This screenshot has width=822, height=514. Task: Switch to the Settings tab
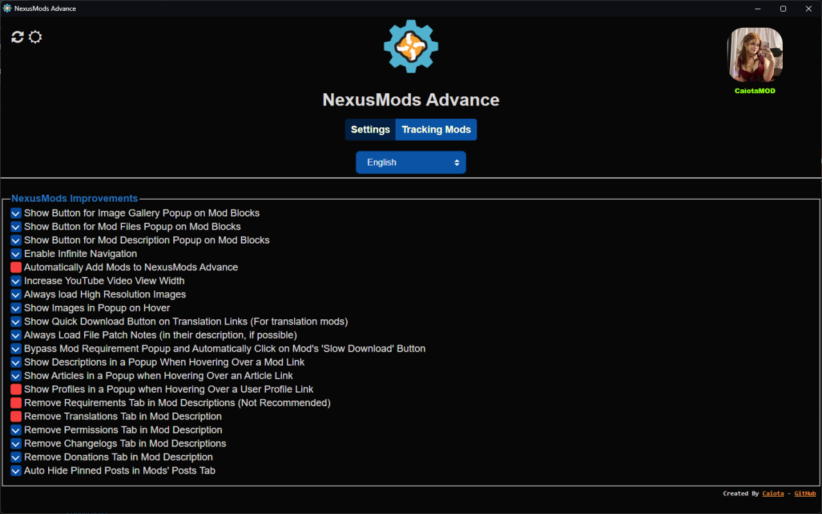pos(371,130)
